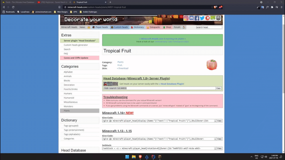Open Brave browser taskbar icon
This screenshot has height=160, width=285.
tap(140, 157)
